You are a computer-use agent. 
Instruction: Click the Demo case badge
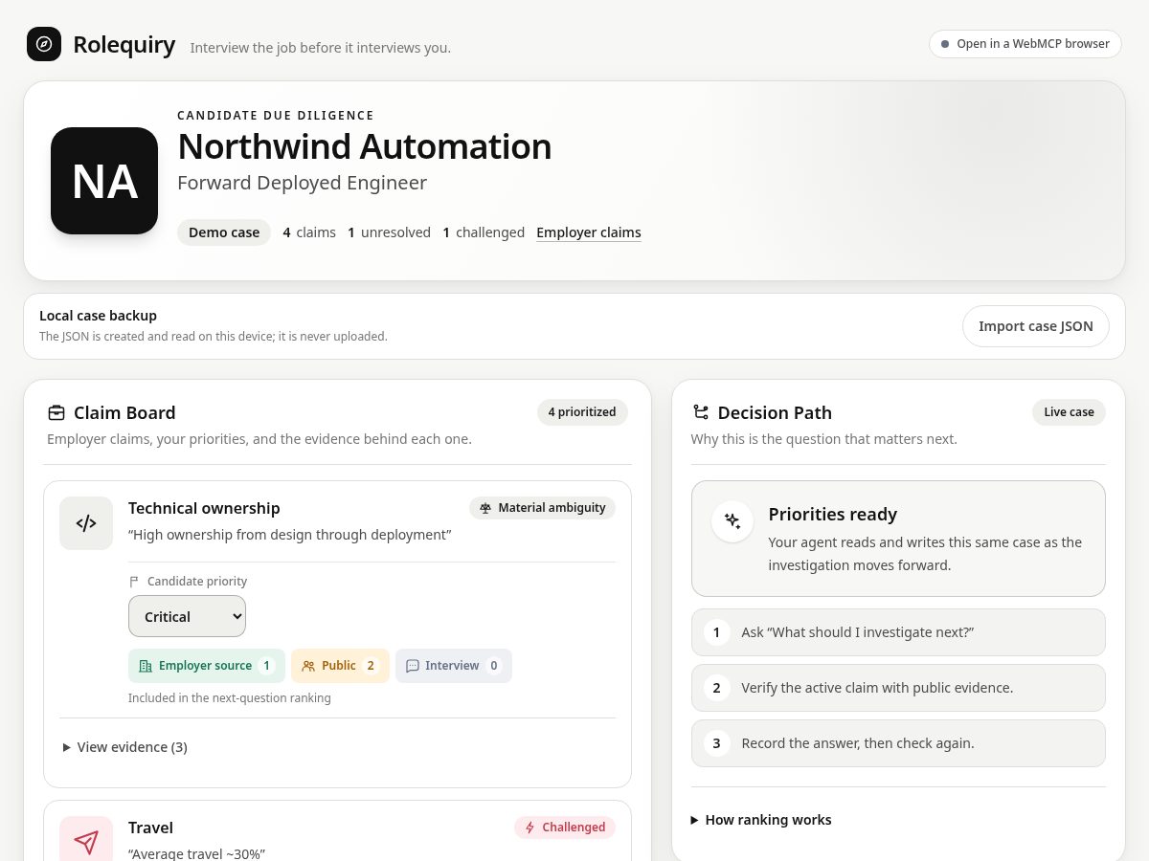(224, 232)
